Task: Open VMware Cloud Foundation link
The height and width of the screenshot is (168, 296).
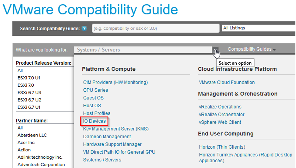Action: (x=227, y=82)
